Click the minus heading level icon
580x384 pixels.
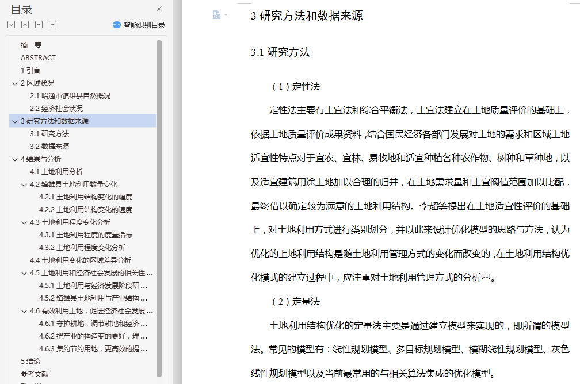coord(53,25)
